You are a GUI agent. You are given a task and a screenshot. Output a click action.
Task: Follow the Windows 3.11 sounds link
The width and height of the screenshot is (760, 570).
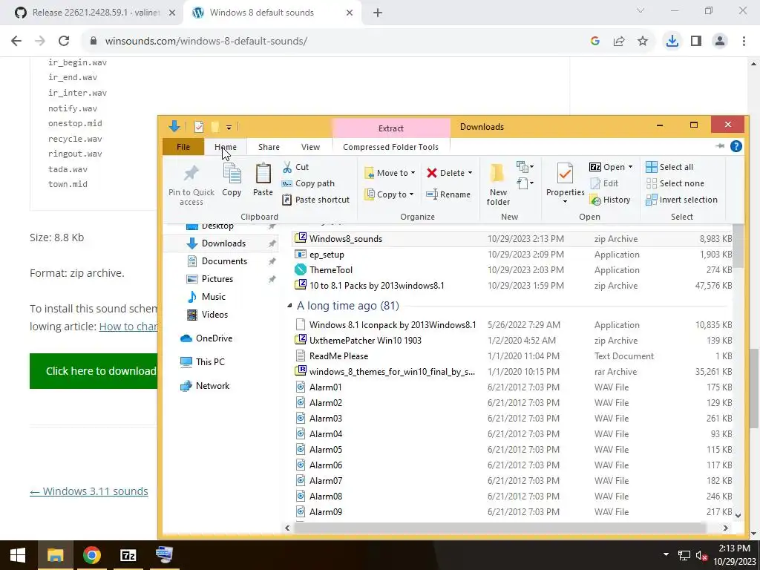89,491
